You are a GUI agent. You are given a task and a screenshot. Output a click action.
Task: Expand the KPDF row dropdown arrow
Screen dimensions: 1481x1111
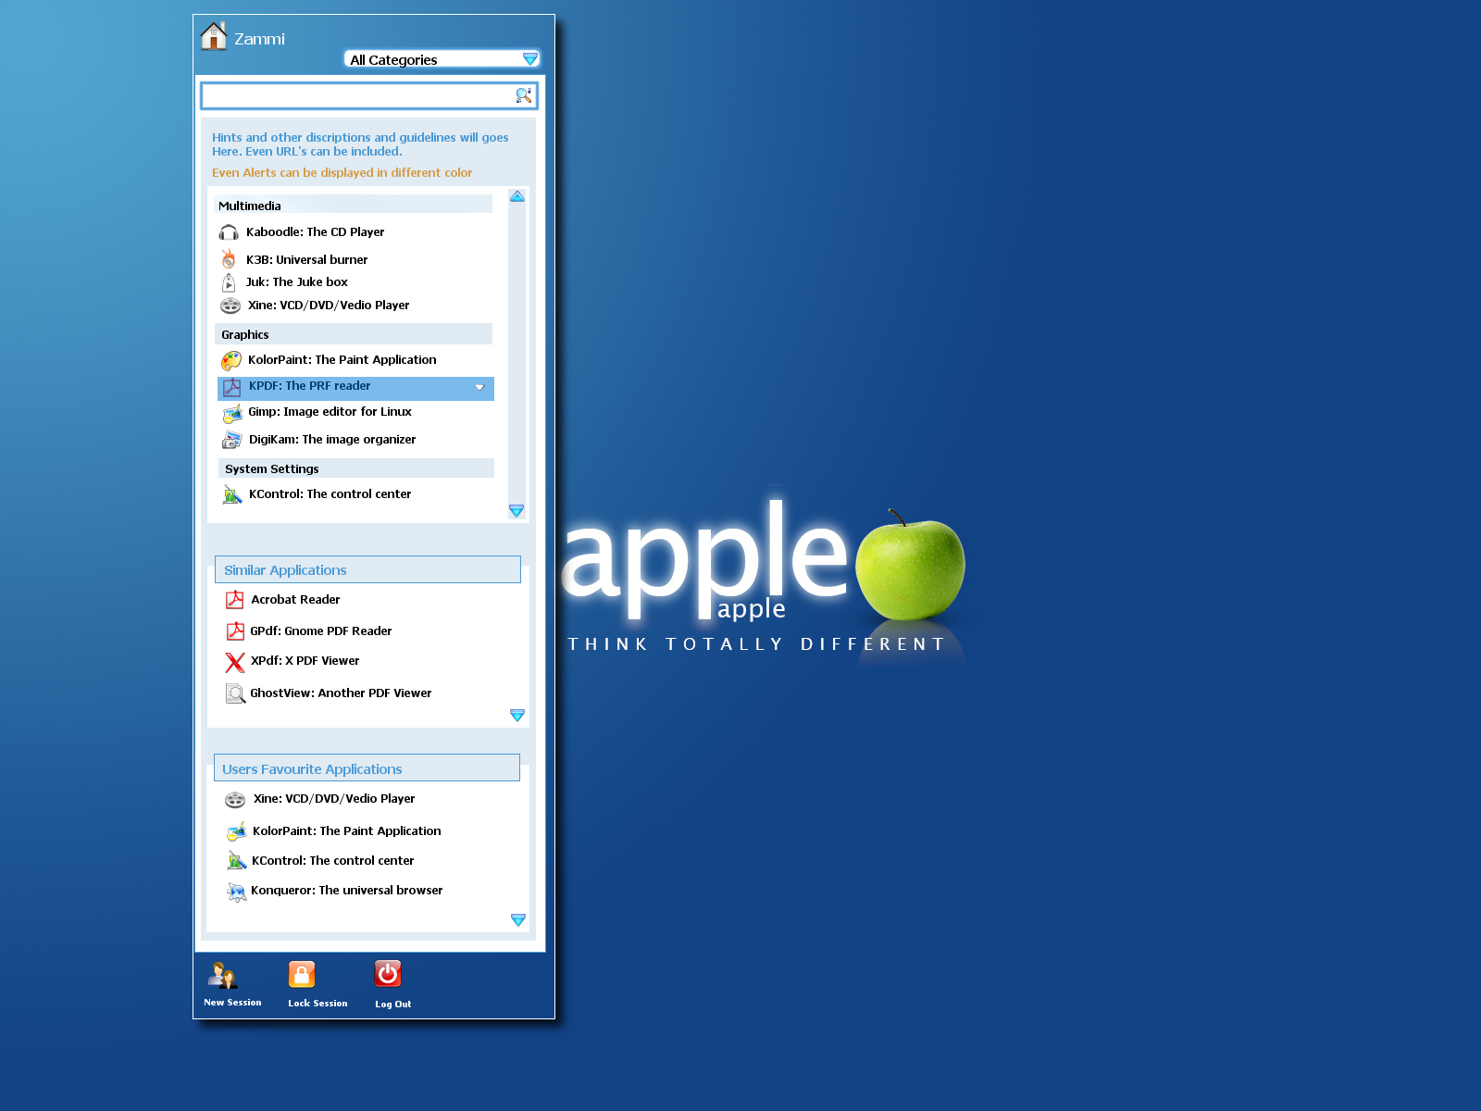tap(479, 388)
